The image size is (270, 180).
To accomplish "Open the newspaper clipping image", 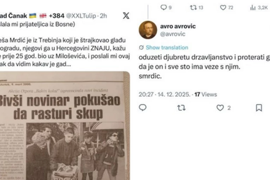I will click(65, 126).
